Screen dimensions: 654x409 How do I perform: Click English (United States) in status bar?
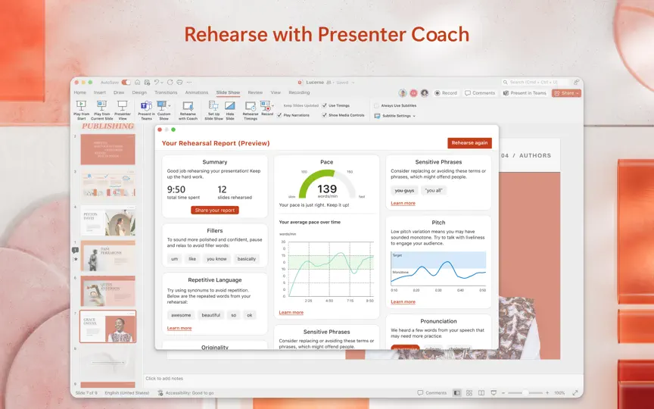pyautogui.click(x=127, y=393)
